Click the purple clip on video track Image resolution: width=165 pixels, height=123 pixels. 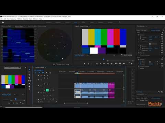(x=111, y=85)
